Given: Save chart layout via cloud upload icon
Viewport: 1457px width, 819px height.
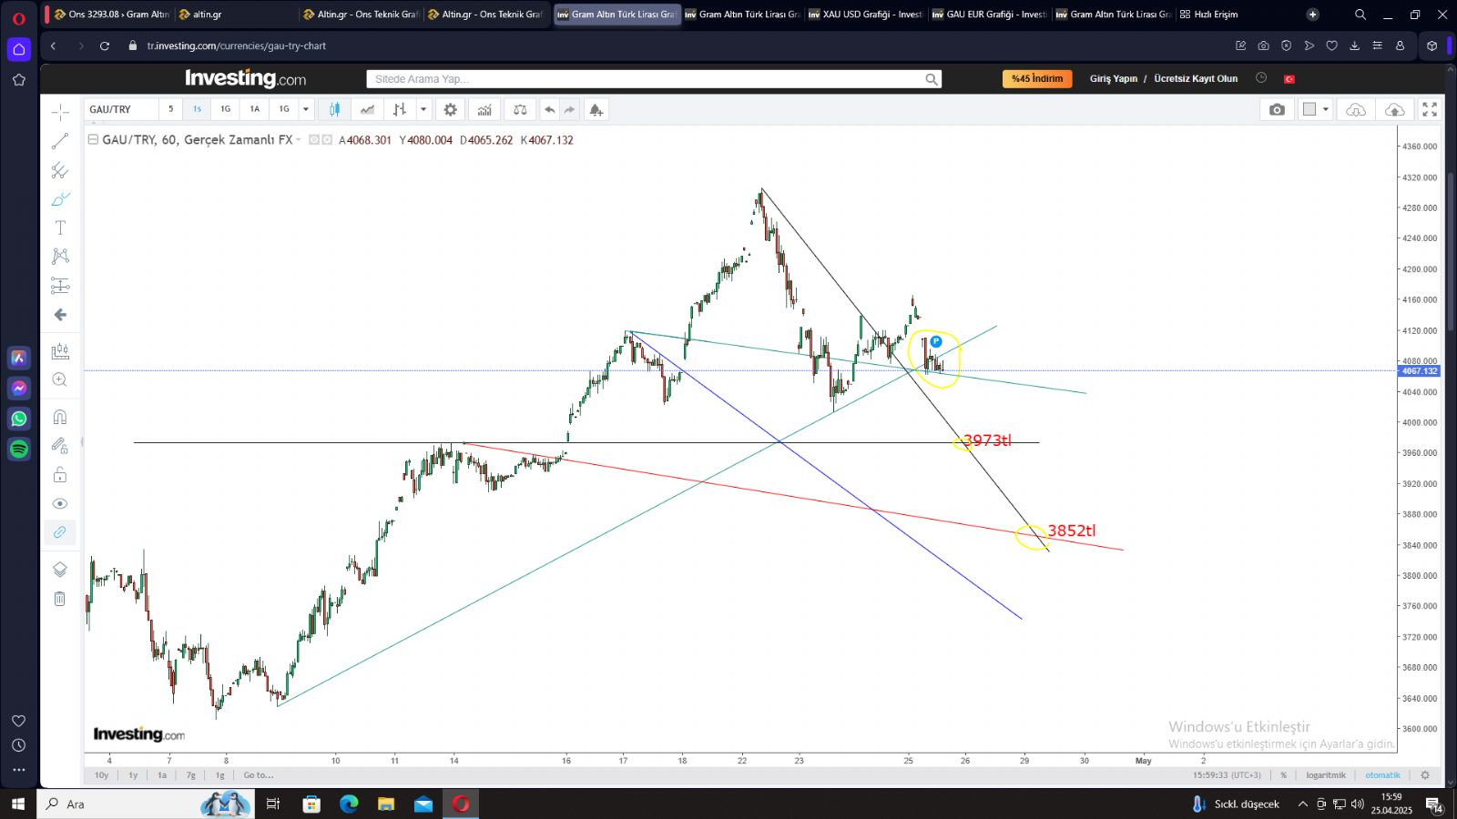Looking at the screenshot, I should (x=1394, y=109).
